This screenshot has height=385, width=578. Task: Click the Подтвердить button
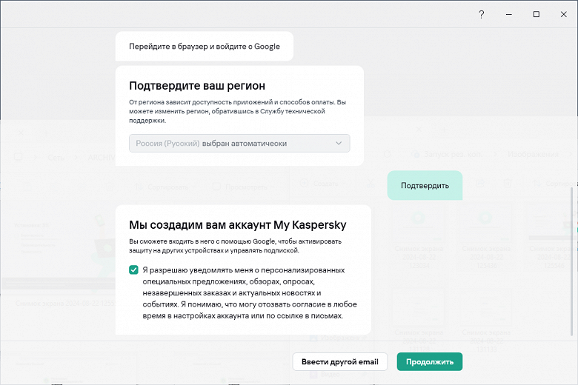[425, 185]
